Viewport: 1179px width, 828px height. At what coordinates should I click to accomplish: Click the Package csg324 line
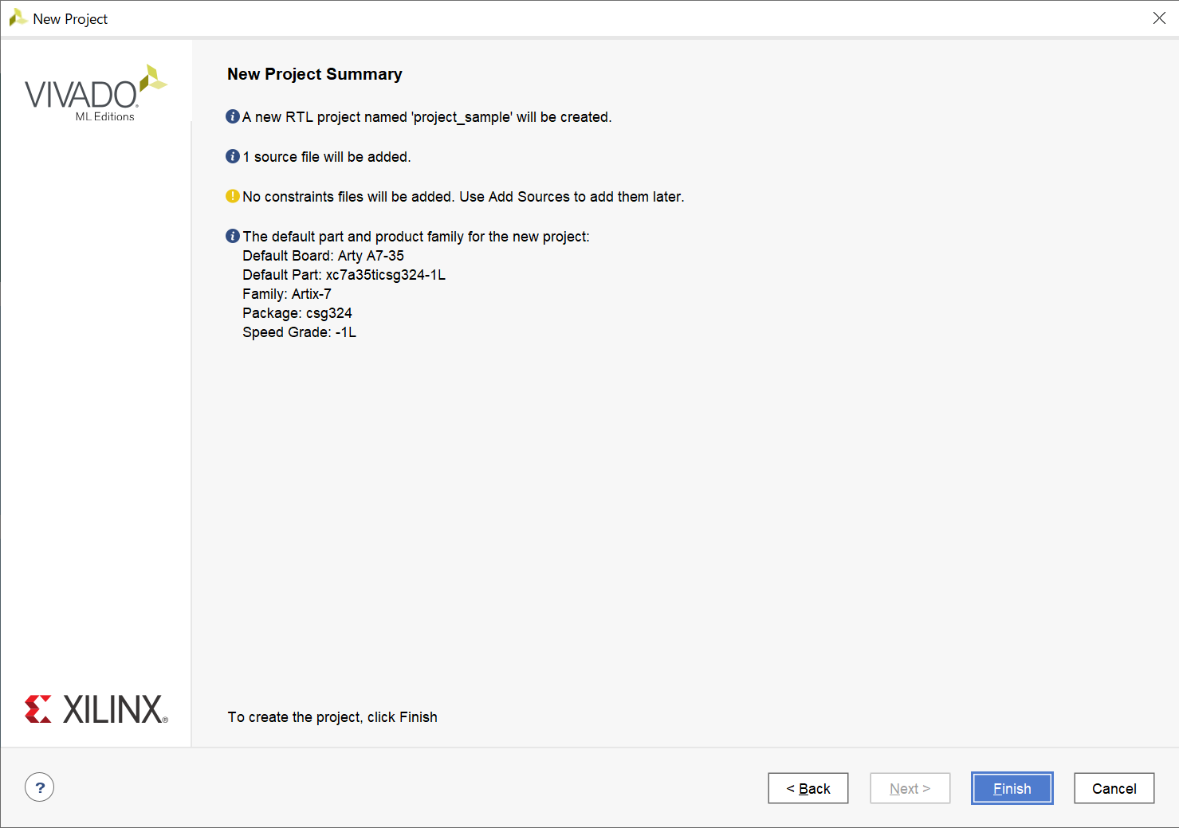pos(297,313)
